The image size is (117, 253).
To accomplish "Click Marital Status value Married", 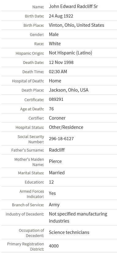I will (57, 173).
